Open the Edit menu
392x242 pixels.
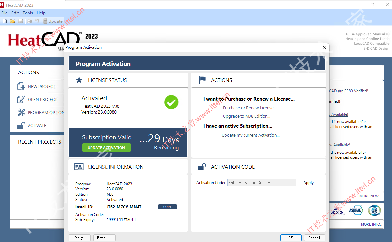pos(15,13)
